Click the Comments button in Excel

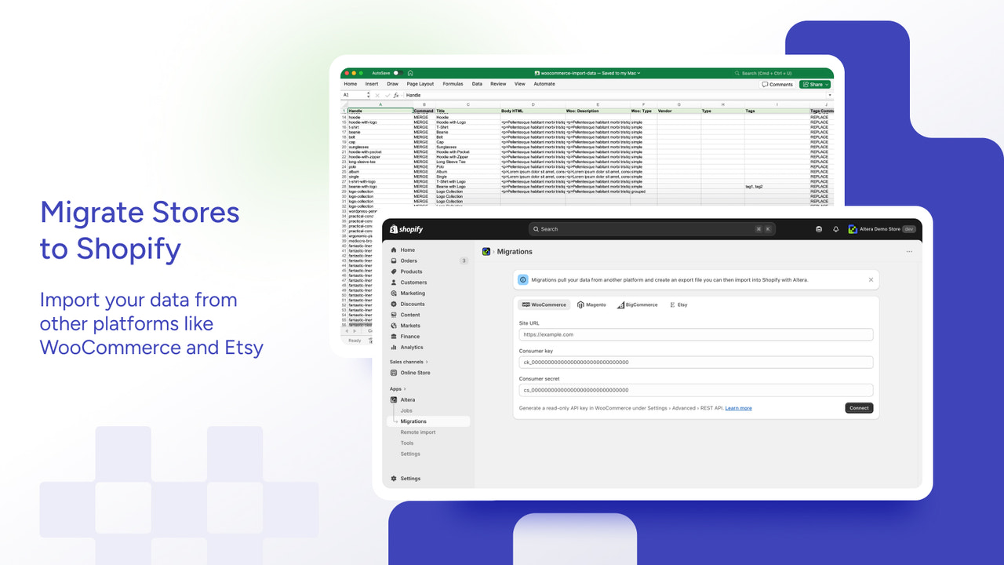(777, 84)
